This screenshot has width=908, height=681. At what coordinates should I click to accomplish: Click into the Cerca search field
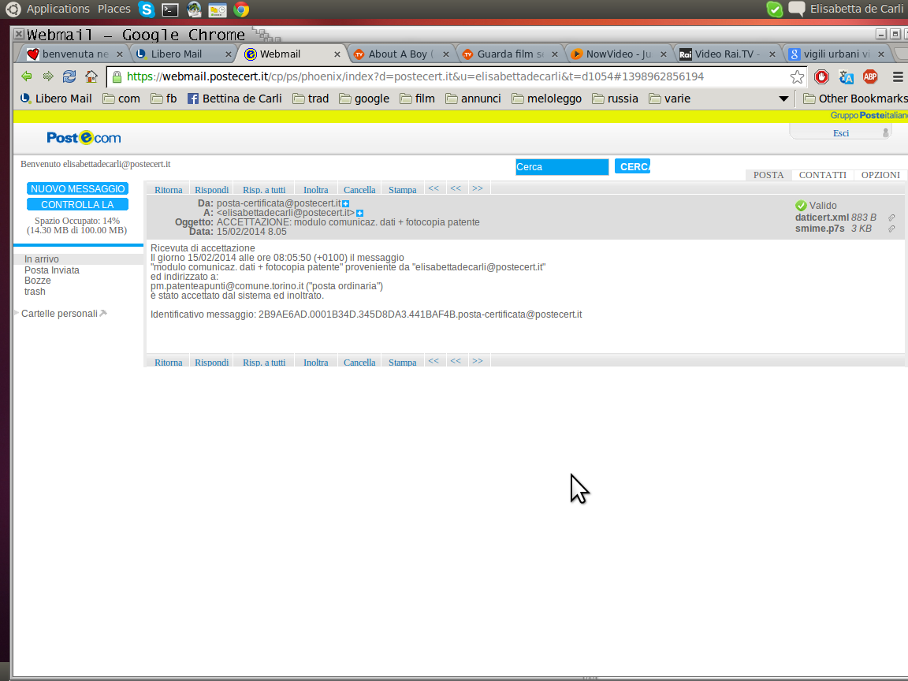click(562, 167)
